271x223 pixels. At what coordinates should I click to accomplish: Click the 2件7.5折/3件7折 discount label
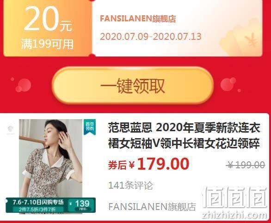point(37,210)
